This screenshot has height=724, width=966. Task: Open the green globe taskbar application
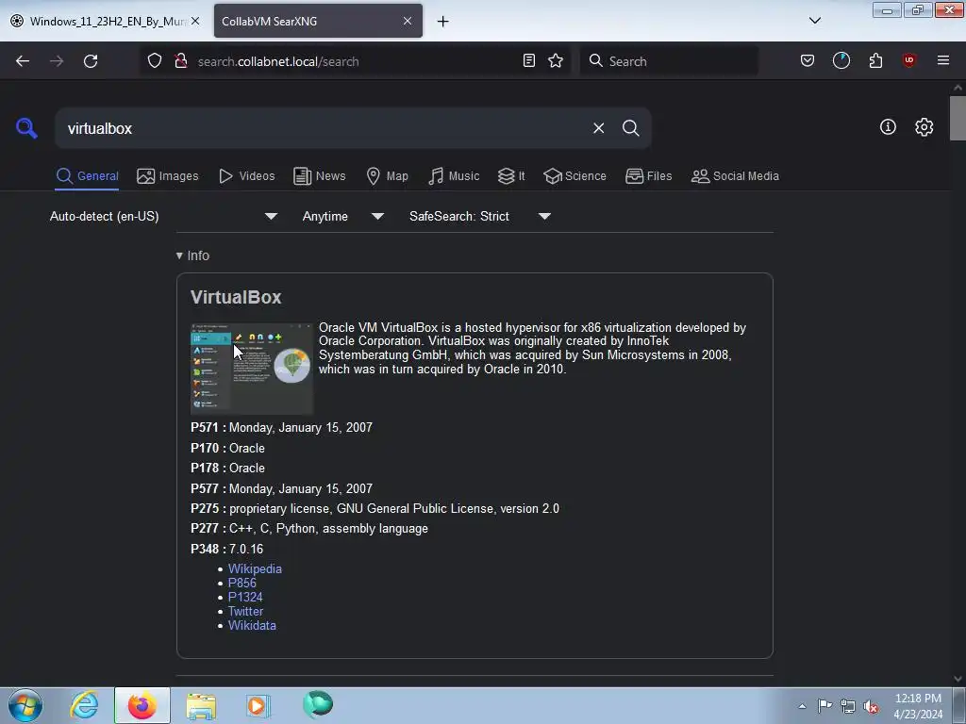coord(318,704)
